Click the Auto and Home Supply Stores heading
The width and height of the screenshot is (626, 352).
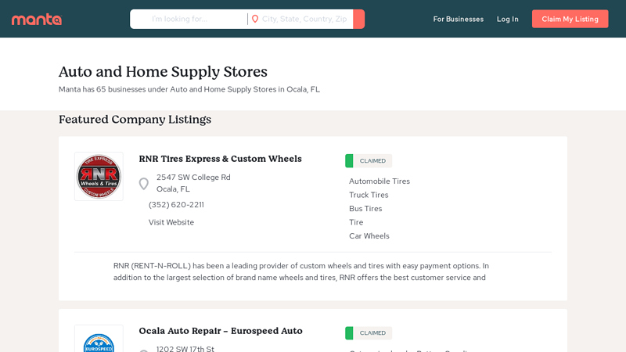click(163, 72)
